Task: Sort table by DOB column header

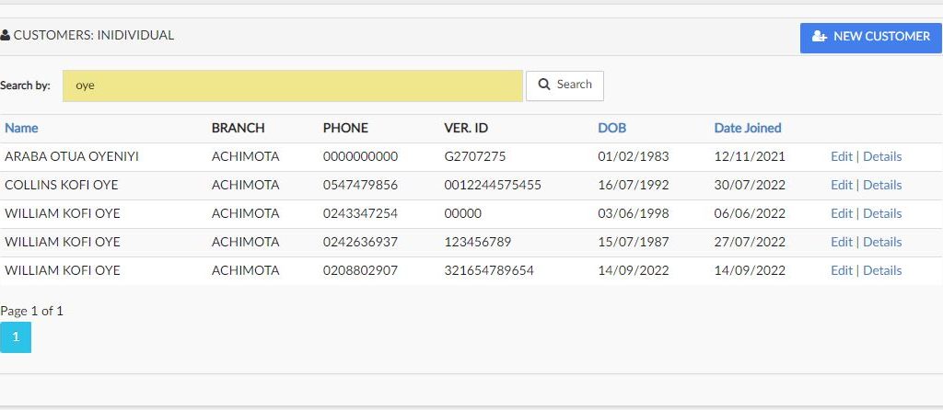Action: coord(611,129)
